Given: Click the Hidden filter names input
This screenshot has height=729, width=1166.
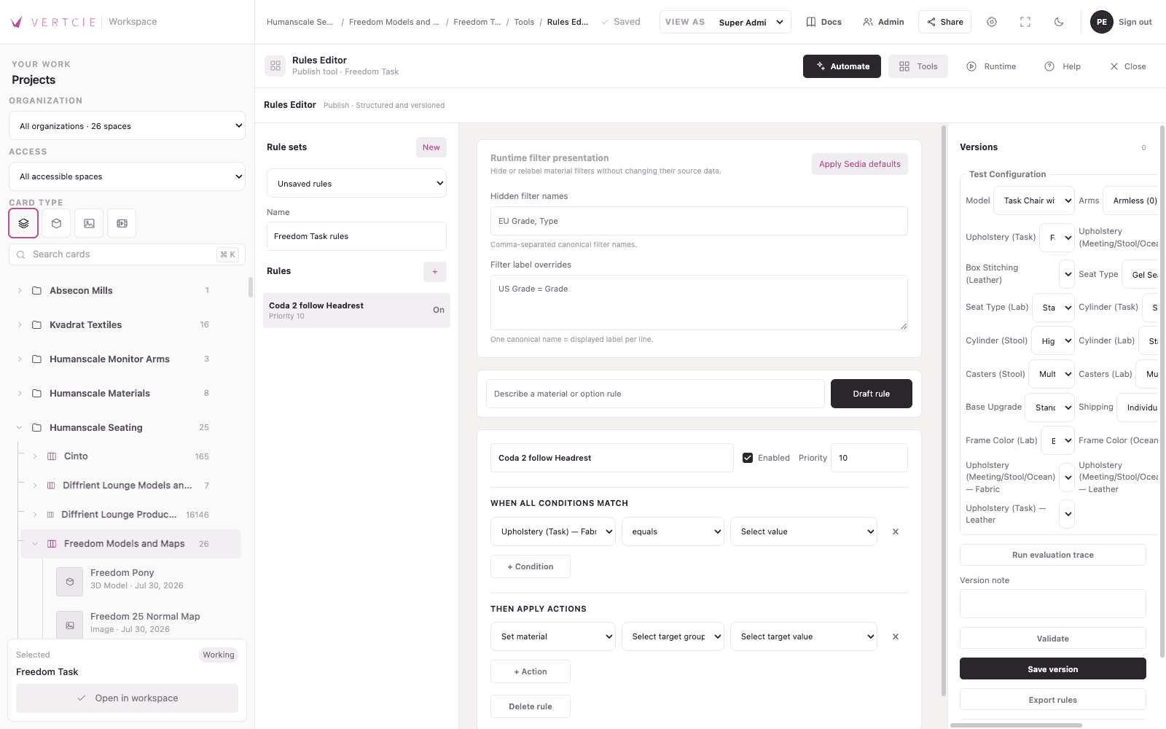Looking at the screenshot, I should (x=699, y=221).
